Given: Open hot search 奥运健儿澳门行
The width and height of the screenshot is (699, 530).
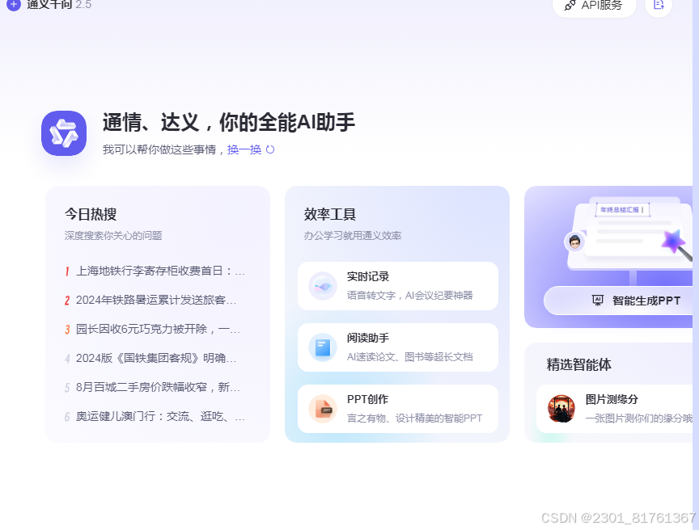Looking at the screenshot, I should point(160,417).
